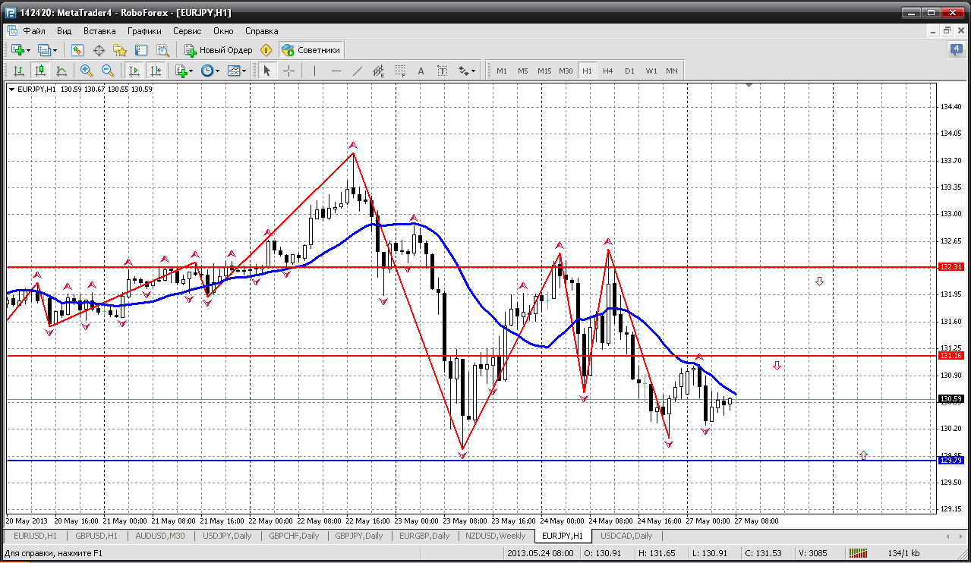971x563 pixels.
Task: Select the blue 129.79 price level label
Action: click(951, 460)
